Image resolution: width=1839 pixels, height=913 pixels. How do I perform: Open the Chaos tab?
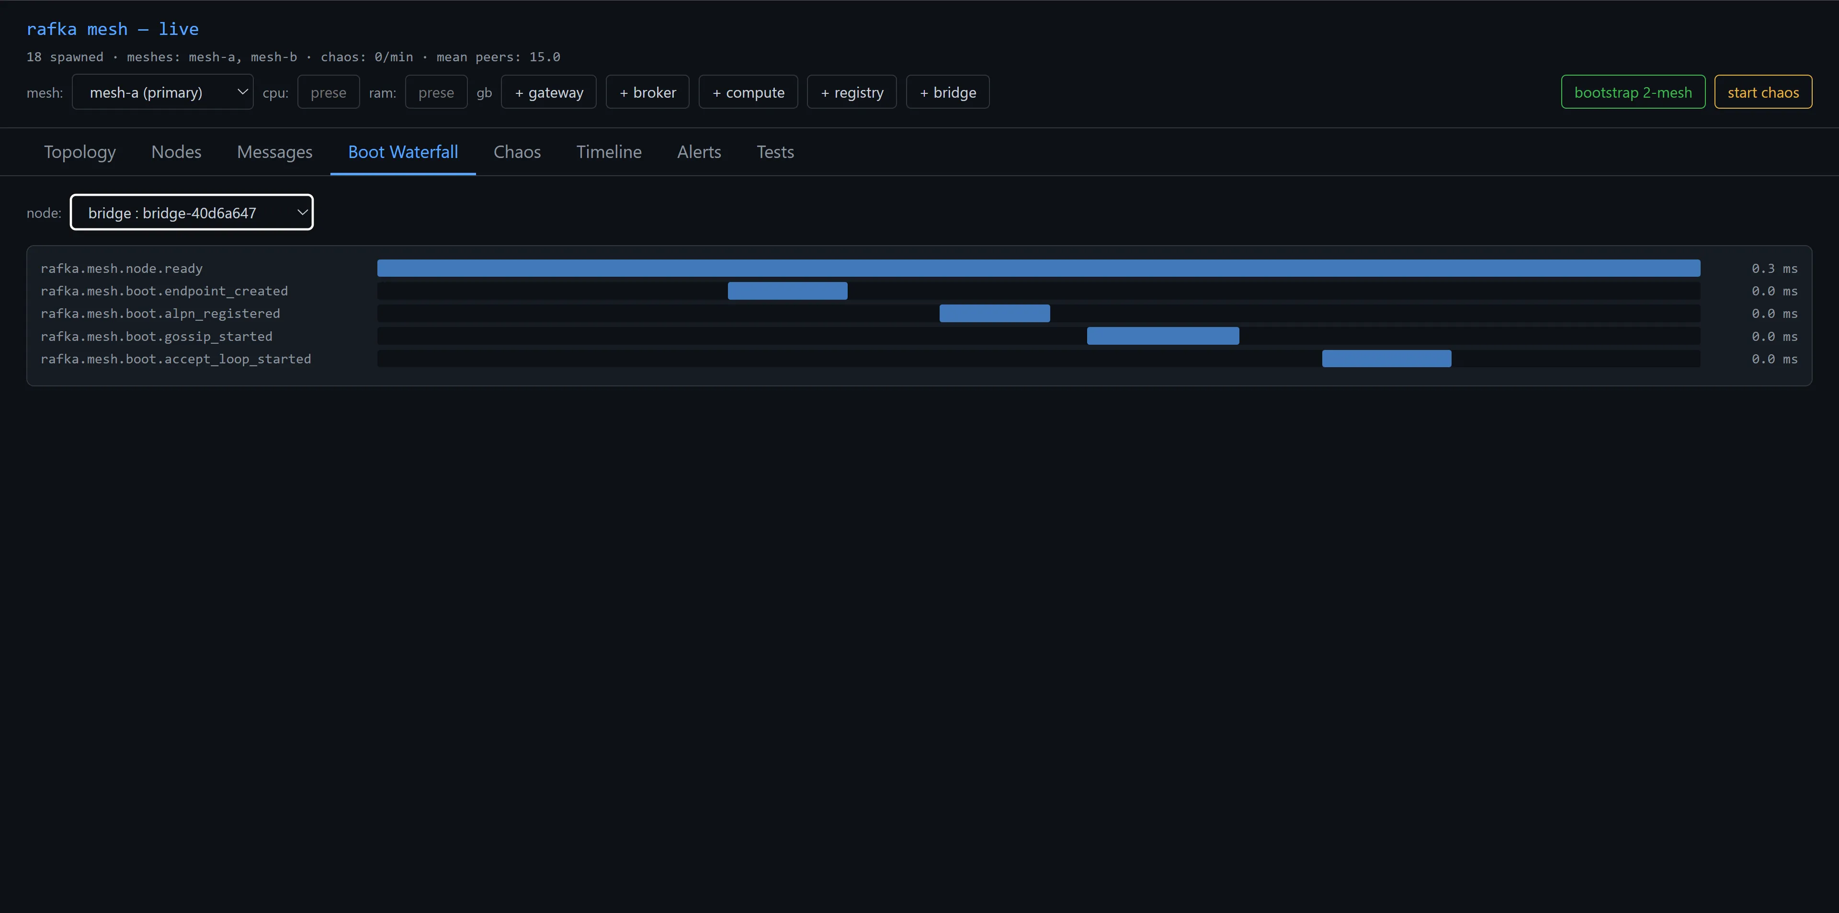tap(518, 152)
